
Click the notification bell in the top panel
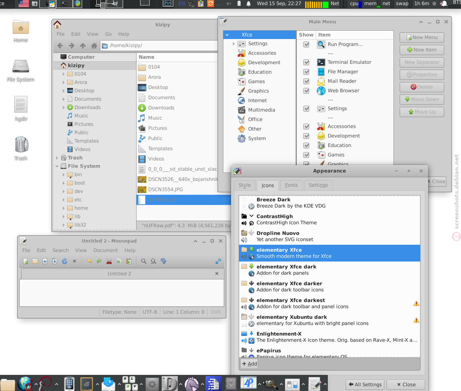point(249,4)
